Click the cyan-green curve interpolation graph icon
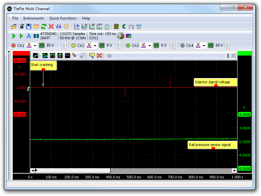Image resolution: width=261 pixels, height=196 pixels. tap(45, 56)
